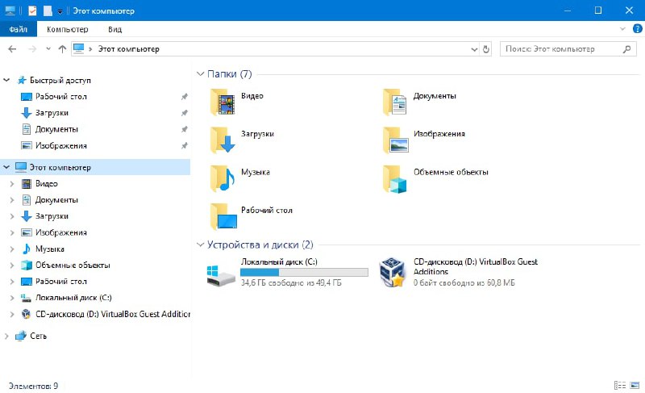Viewport: 645px width, 393px height.
Task: Select the Документы folder icon in main pane
Action: [x=395, y=102]
